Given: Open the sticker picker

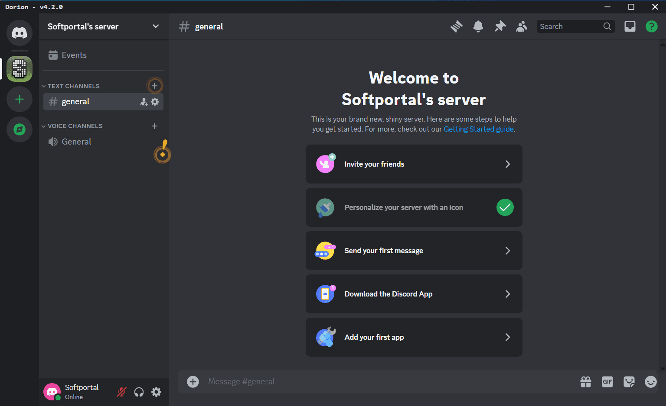Looking at the screenshot, I should (629, 381).
